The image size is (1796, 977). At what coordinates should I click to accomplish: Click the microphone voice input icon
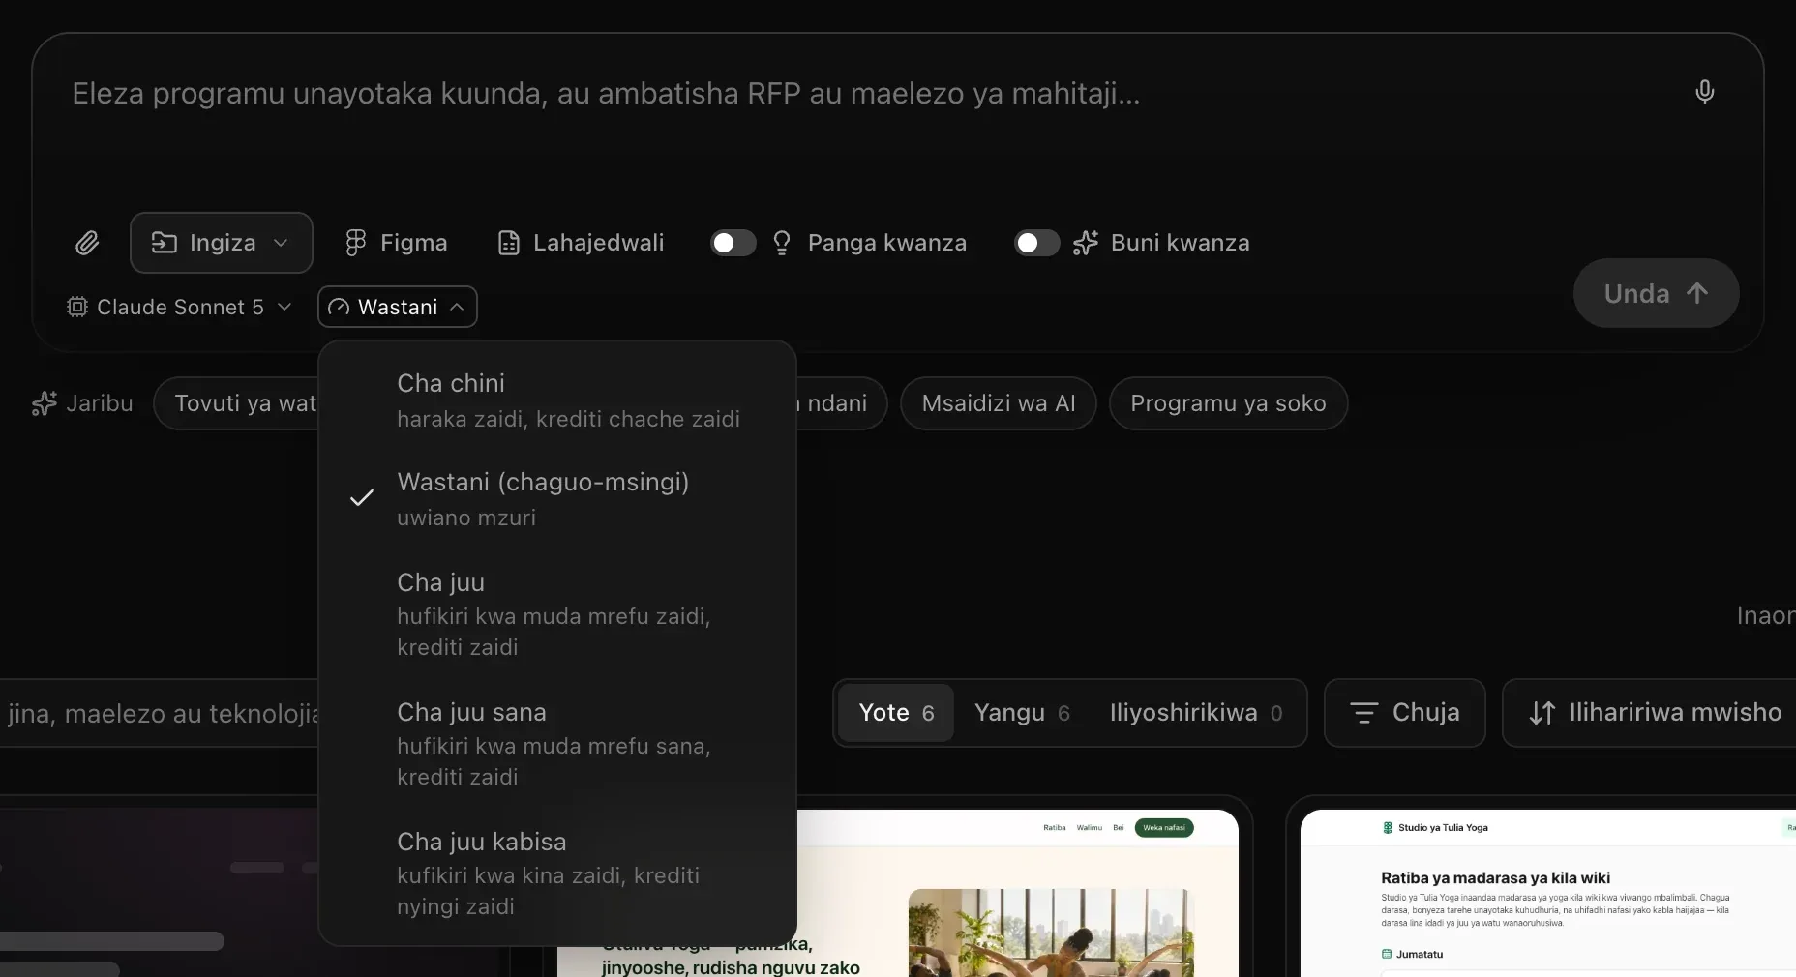pyautogui.click(x=1705, y=92)
